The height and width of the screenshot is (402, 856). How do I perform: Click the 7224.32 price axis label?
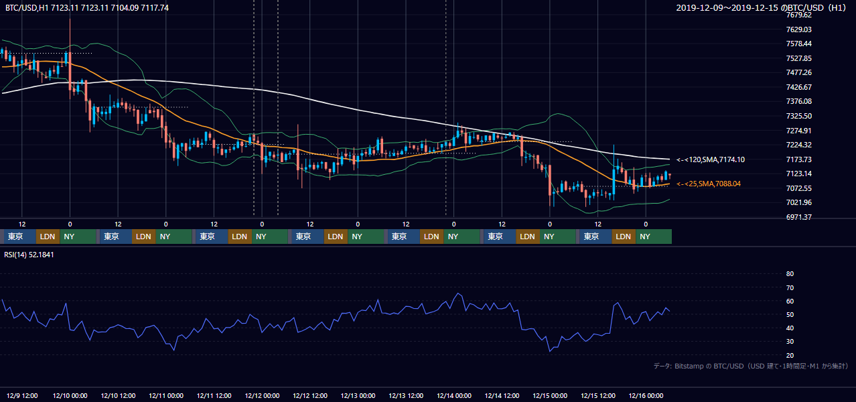click(799, 145)
